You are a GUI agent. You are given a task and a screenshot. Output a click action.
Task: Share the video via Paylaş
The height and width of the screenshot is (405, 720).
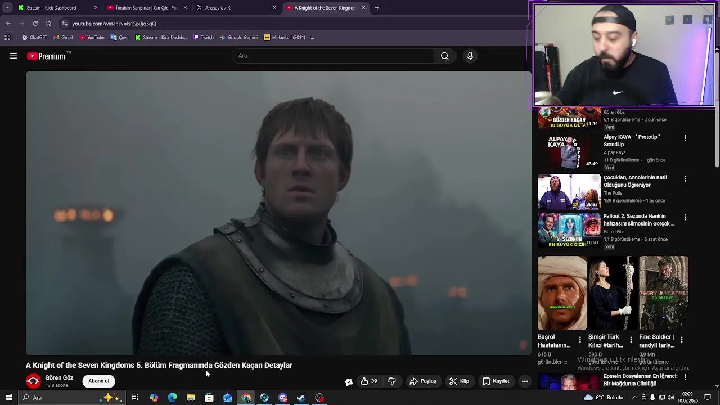point(423,381)
